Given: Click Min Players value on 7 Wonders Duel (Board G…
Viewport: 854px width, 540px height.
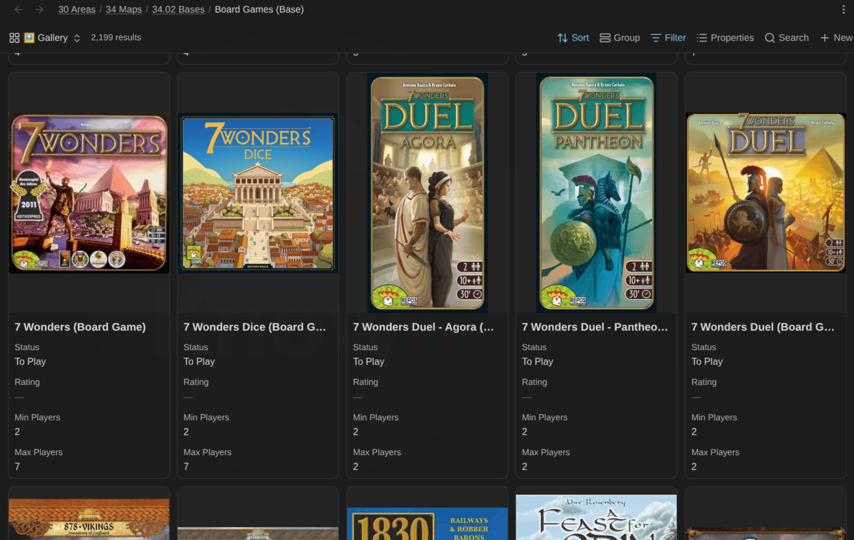Looking at the screenshot, I should click(694, 431).
